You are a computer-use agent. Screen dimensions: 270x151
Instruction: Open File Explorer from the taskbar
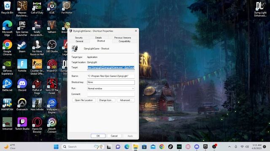pyautogui.click(x=135, y=147)
